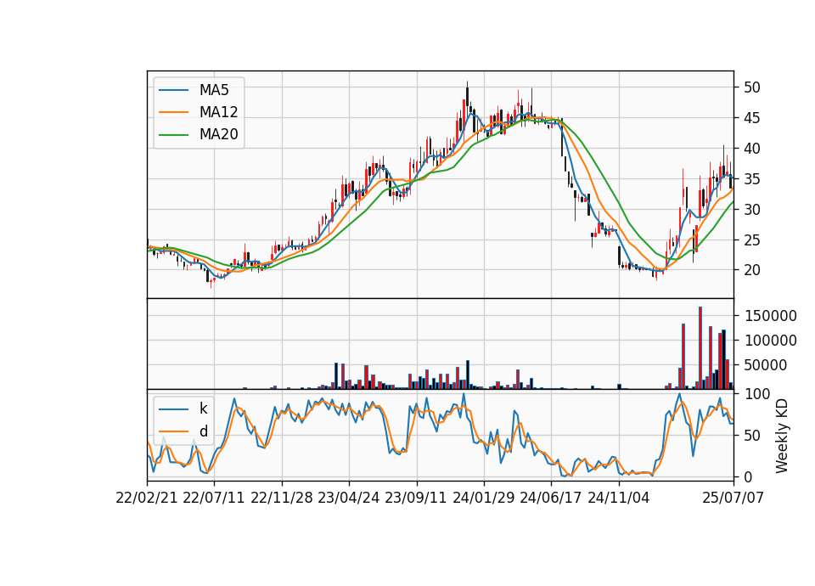
Task: Click the price axis value 35
Action: click(x=752, y=179)
